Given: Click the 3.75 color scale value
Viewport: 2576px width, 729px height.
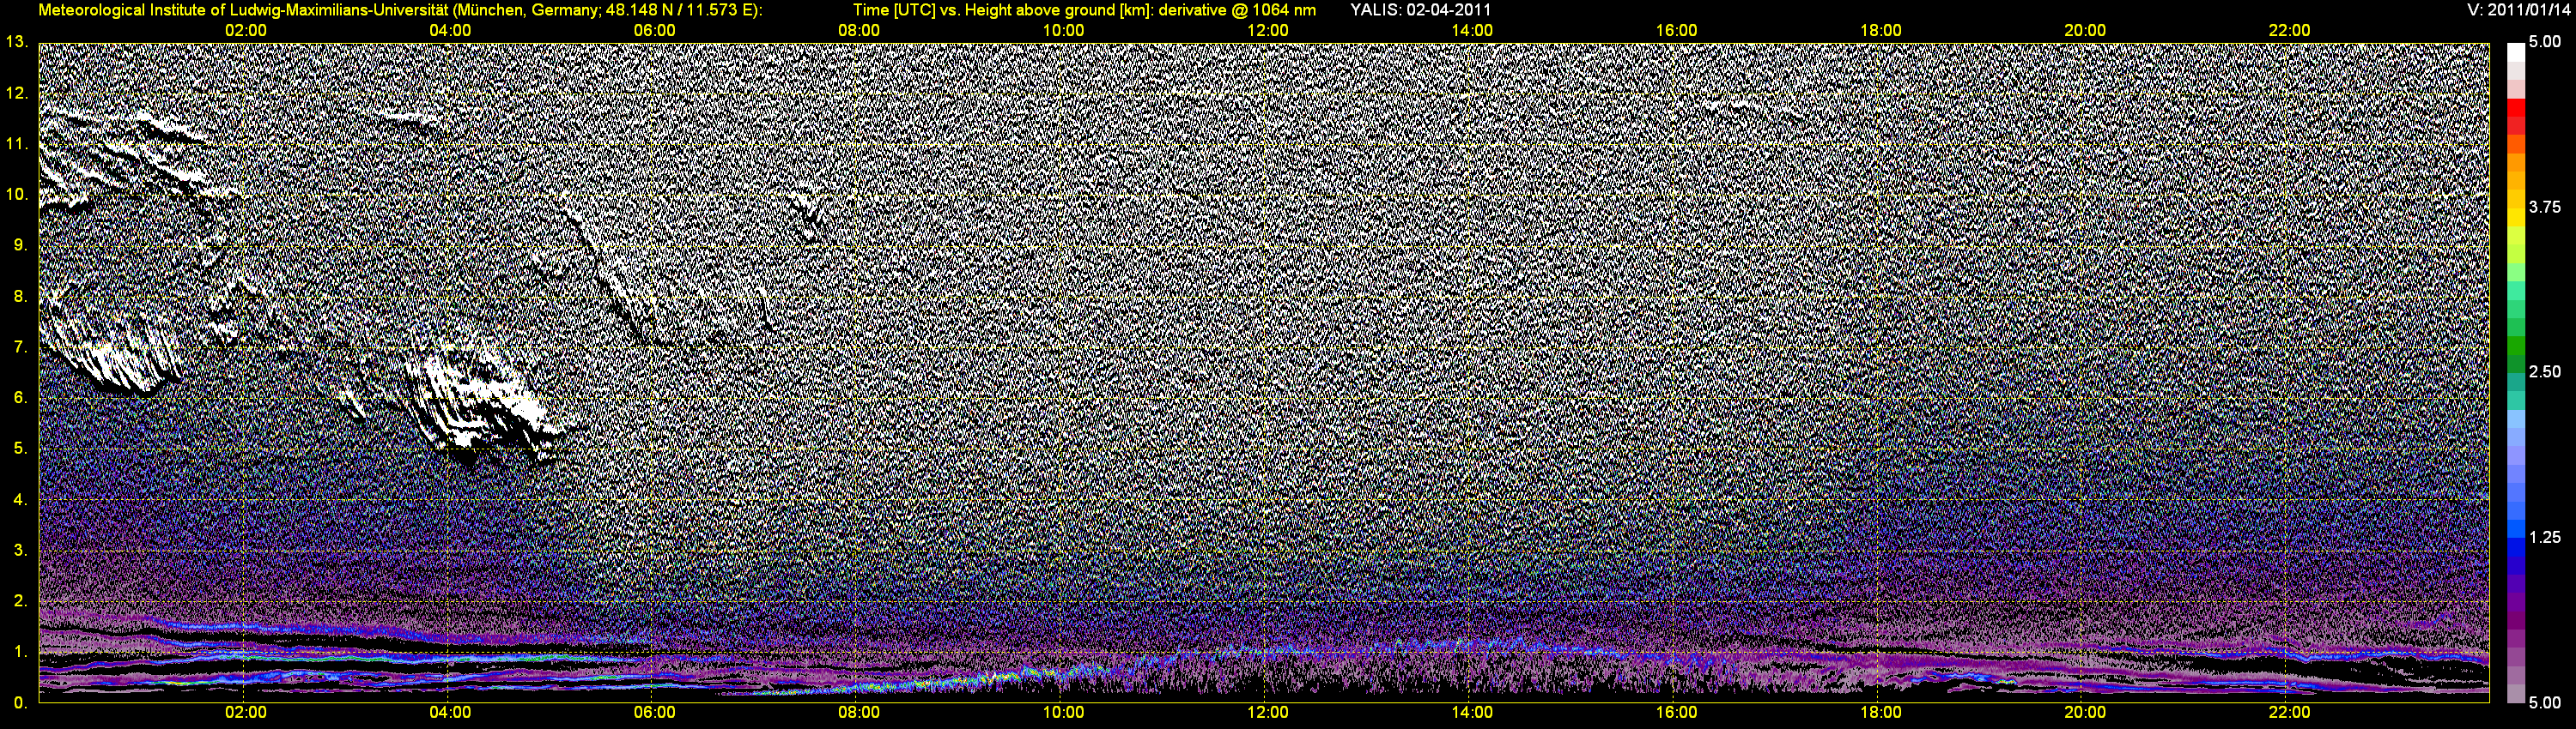Looking at the screenshot, I should (x=2545, y=207).
